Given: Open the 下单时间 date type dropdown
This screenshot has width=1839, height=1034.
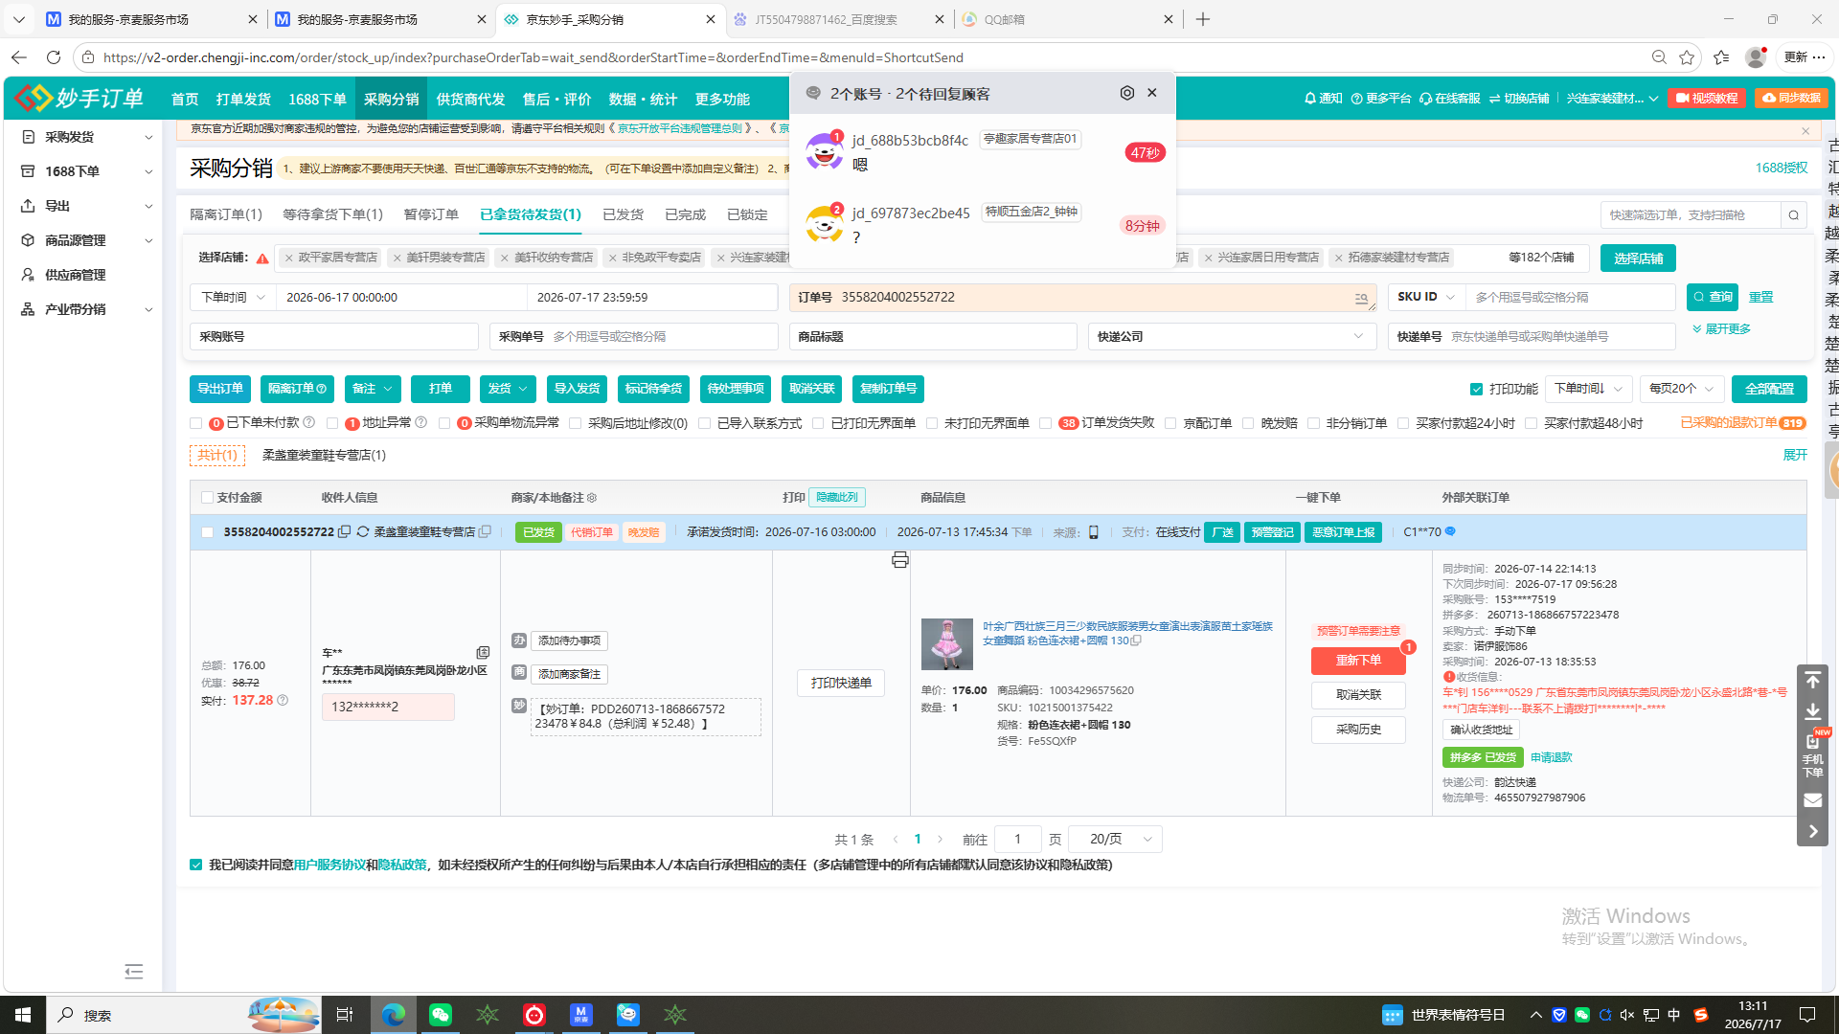Looking at the screenshot, I should click(233, 298).
